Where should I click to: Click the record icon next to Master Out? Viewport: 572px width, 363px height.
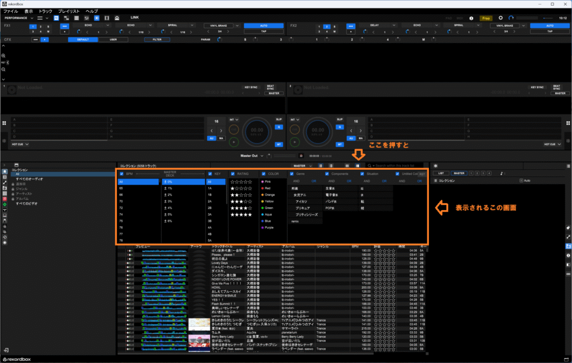coord(301,156)
